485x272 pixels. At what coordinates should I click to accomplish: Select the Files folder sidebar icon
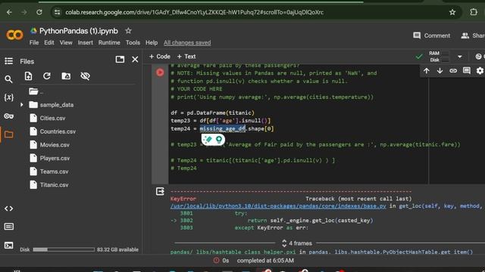8,134
